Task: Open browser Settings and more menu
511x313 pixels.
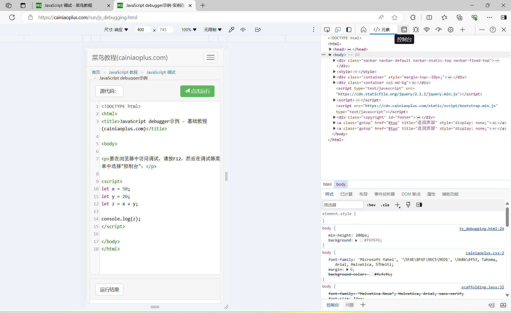Action: point(489,17)
